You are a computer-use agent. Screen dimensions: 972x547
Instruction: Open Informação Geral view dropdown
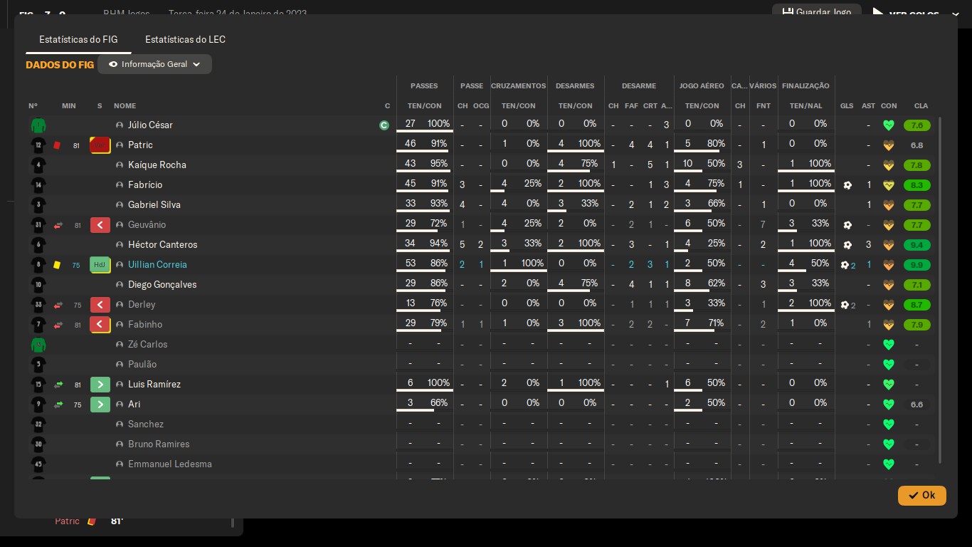click(x=154, y=64)
